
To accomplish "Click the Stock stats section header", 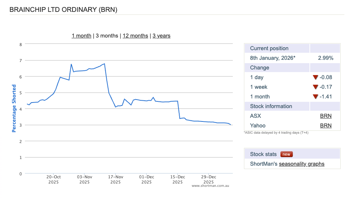I will 263,154.
